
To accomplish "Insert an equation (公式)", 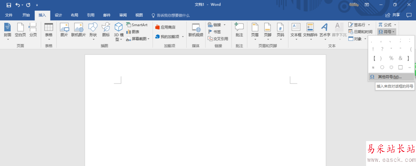I will (x=385, y=25).
